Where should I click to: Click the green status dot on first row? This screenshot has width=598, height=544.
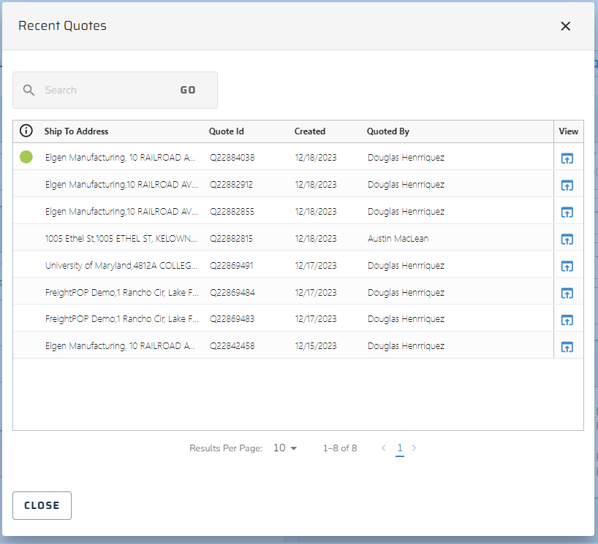(26, 156)
